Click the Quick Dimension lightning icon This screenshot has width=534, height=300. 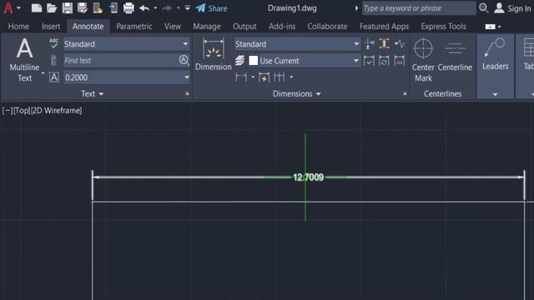click(264, 77)
